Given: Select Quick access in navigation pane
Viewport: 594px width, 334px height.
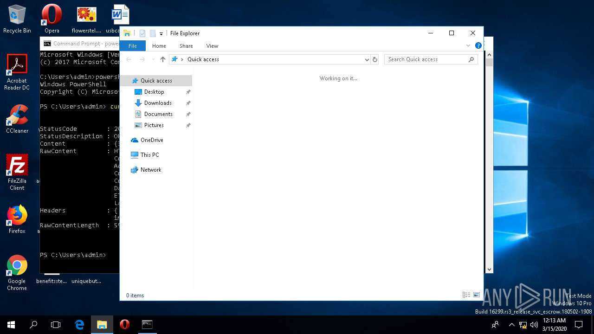Looking at the screenshot, I should pyautogui.click(x=156, y=81).
